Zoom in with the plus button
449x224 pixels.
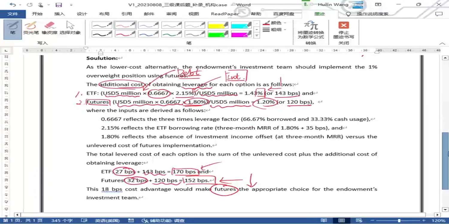coord(424,221)
